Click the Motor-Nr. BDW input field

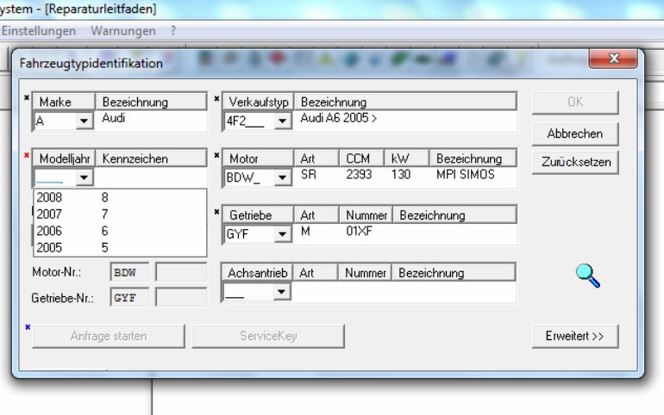pos(129,273)
